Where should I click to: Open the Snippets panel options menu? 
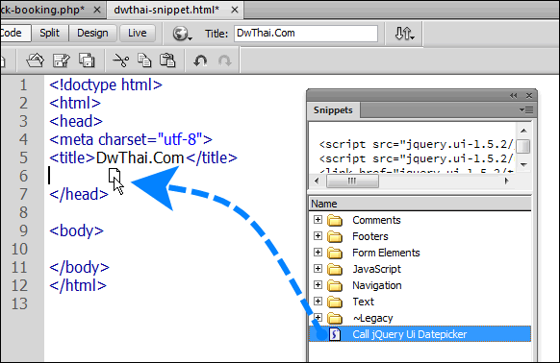point(526,109)
